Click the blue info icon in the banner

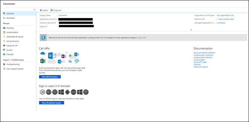click(x=43, y=38)
